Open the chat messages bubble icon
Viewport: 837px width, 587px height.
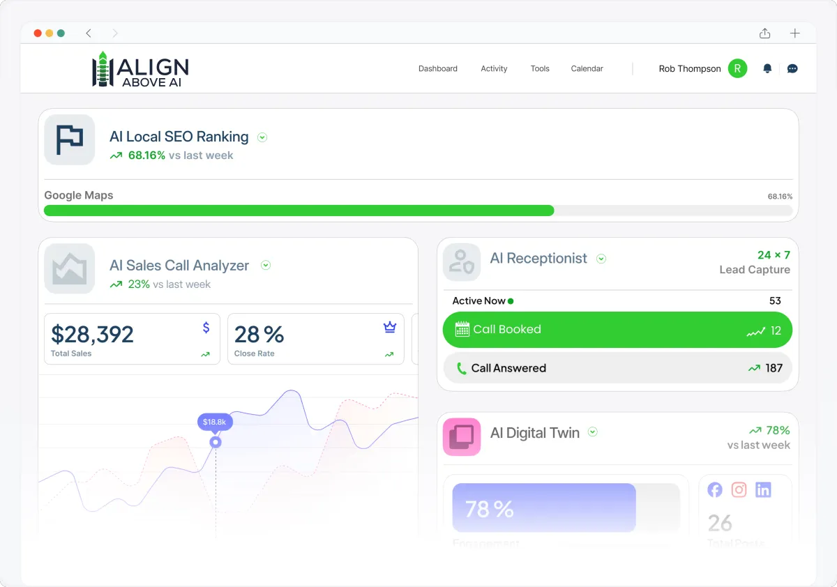tap(792, 68)
